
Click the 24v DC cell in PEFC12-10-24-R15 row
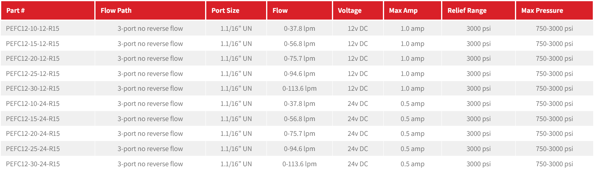click(358, 103)
